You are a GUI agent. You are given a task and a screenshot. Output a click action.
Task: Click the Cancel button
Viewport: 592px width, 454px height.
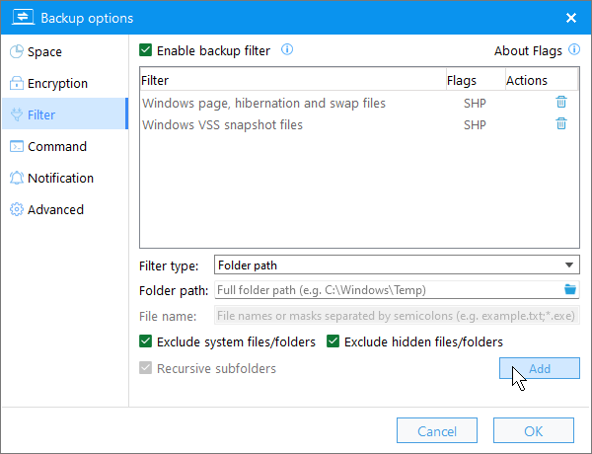437,430
